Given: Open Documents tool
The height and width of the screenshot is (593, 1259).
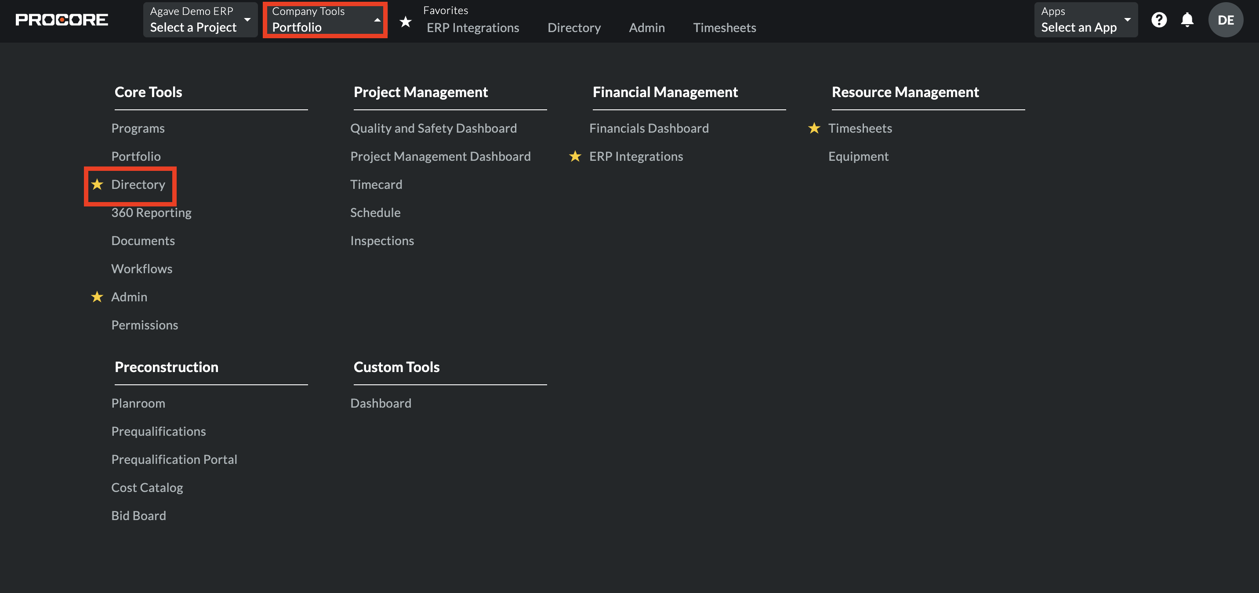Looking at the screenshot, I should tap(143, 240).
